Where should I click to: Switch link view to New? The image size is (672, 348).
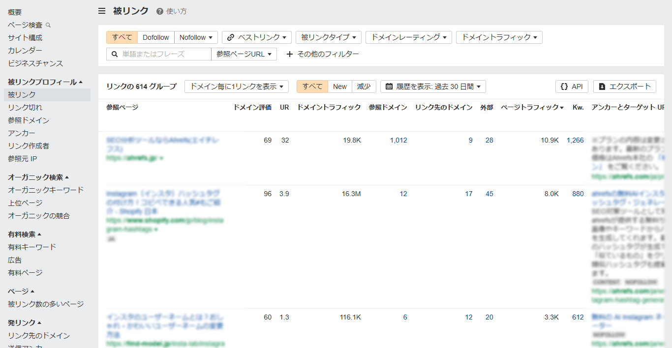[x=339, y=87]
